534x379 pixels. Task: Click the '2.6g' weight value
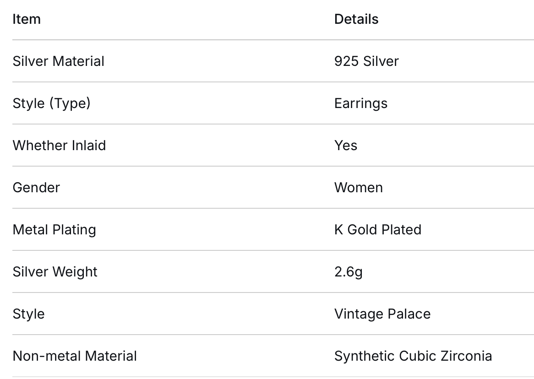tap(349, 272)
